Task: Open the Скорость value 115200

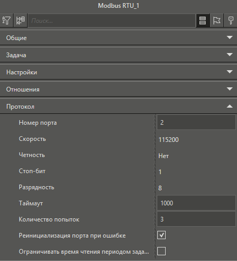Action: tap(168, 140)
